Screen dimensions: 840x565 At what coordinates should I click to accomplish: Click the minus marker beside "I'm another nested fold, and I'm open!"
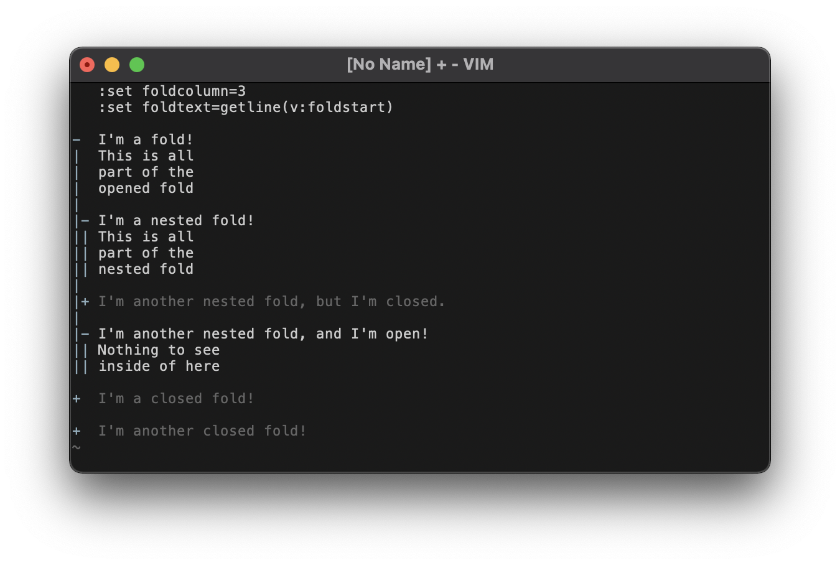(x=84, y=334)
